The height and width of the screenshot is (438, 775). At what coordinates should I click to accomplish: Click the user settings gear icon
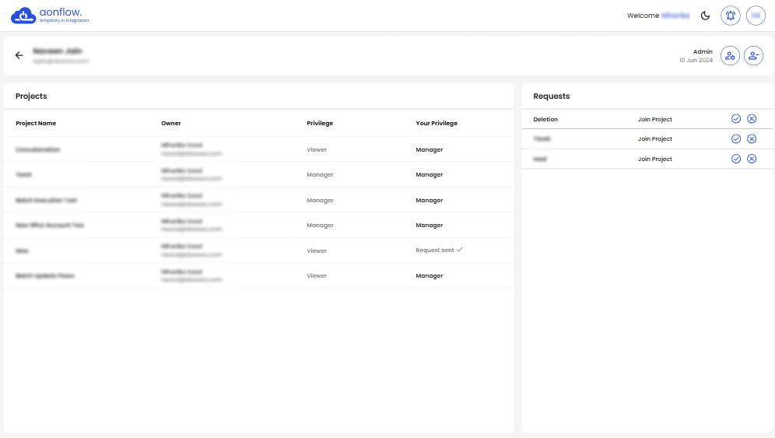coord(730,55)
